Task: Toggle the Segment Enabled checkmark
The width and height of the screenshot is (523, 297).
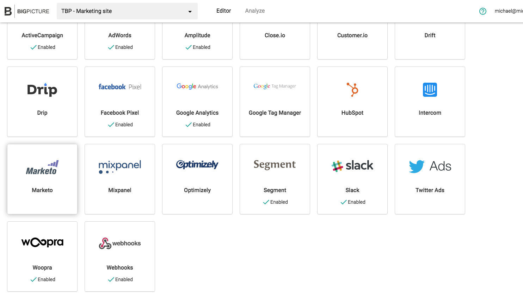Action: click(x=266, y=202)
